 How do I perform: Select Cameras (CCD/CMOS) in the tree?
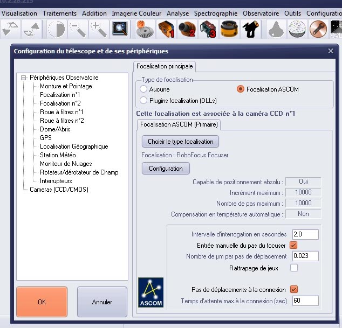tap(59, 190)
